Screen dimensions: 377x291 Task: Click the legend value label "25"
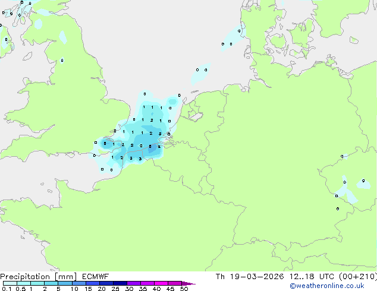(115, 289)
